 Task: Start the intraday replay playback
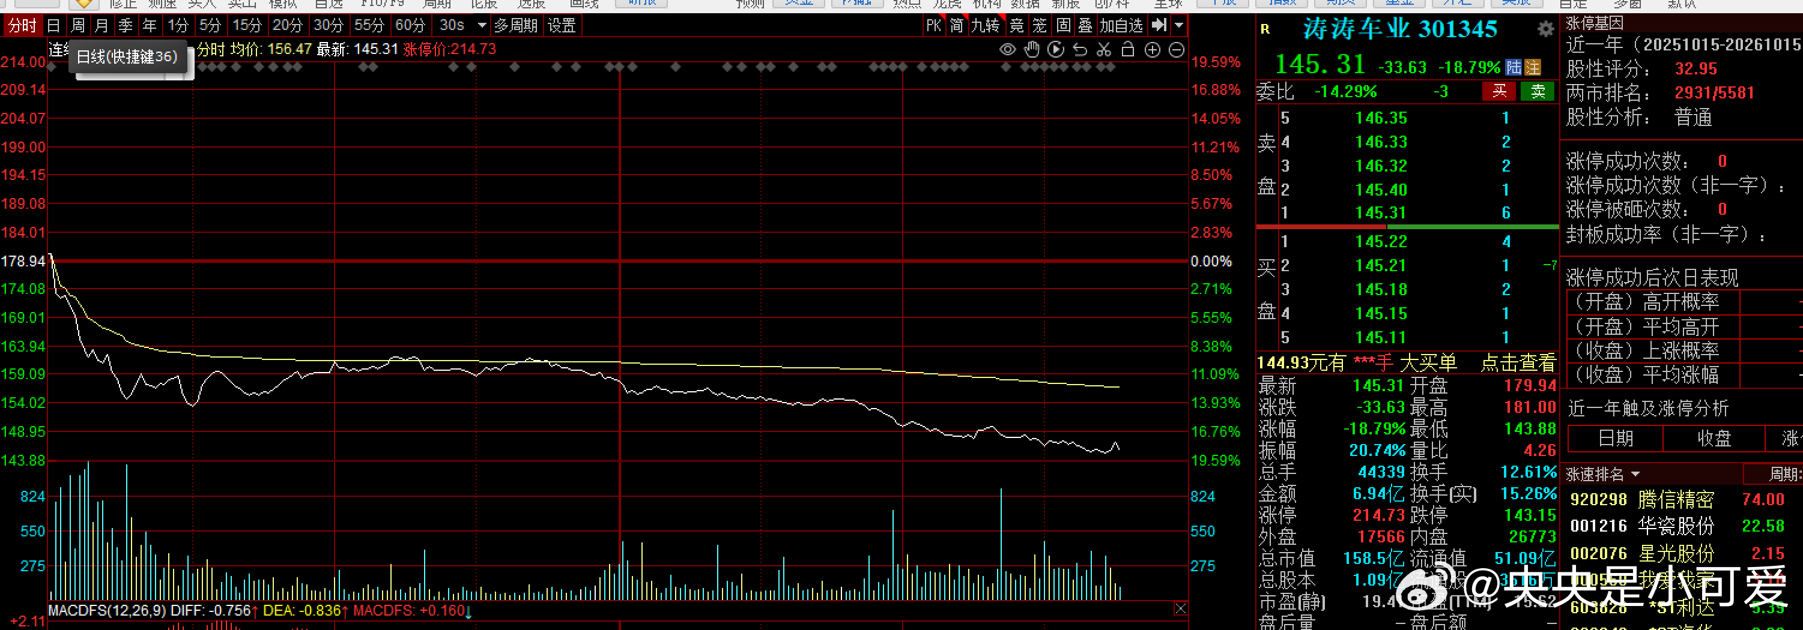[x=1056, y=50]
